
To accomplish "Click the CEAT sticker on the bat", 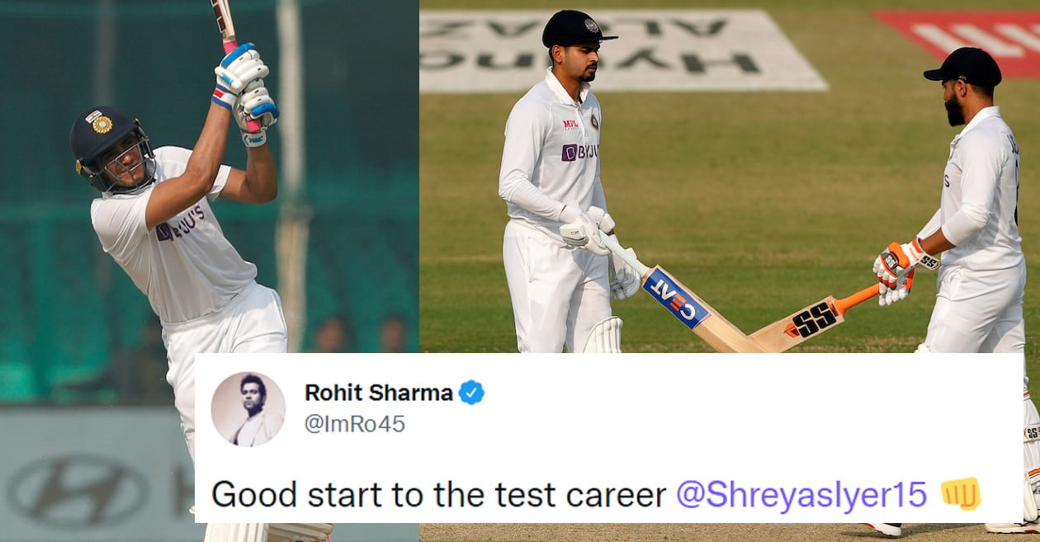I will tap(676, 299).
